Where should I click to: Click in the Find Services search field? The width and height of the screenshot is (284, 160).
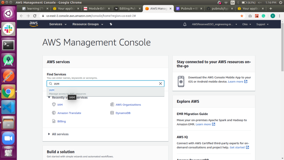click(105, 84)
